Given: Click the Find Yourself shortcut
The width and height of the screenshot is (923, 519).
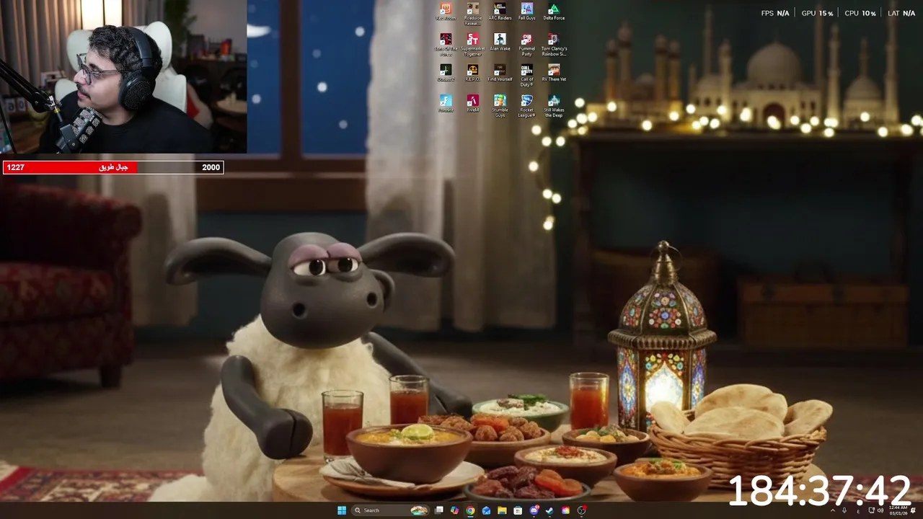Looking at the screenshot, I should [500, 73].
